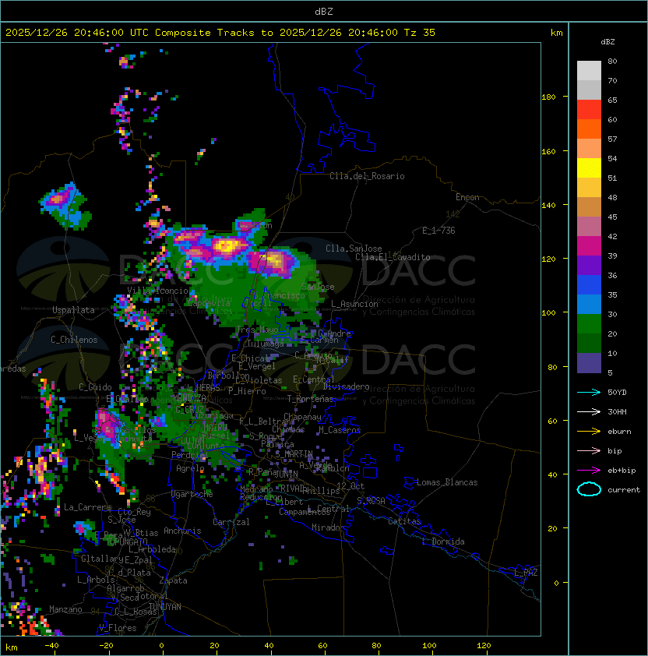Click the cyan 50YD arrow legend icon

(x=589, y=392)
